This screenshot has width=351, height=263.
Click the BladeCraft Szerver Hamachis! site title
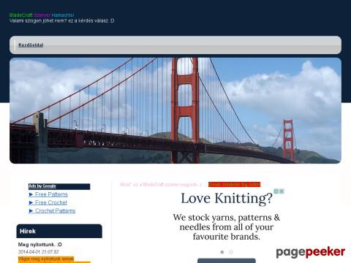click(x=42, y=15)
